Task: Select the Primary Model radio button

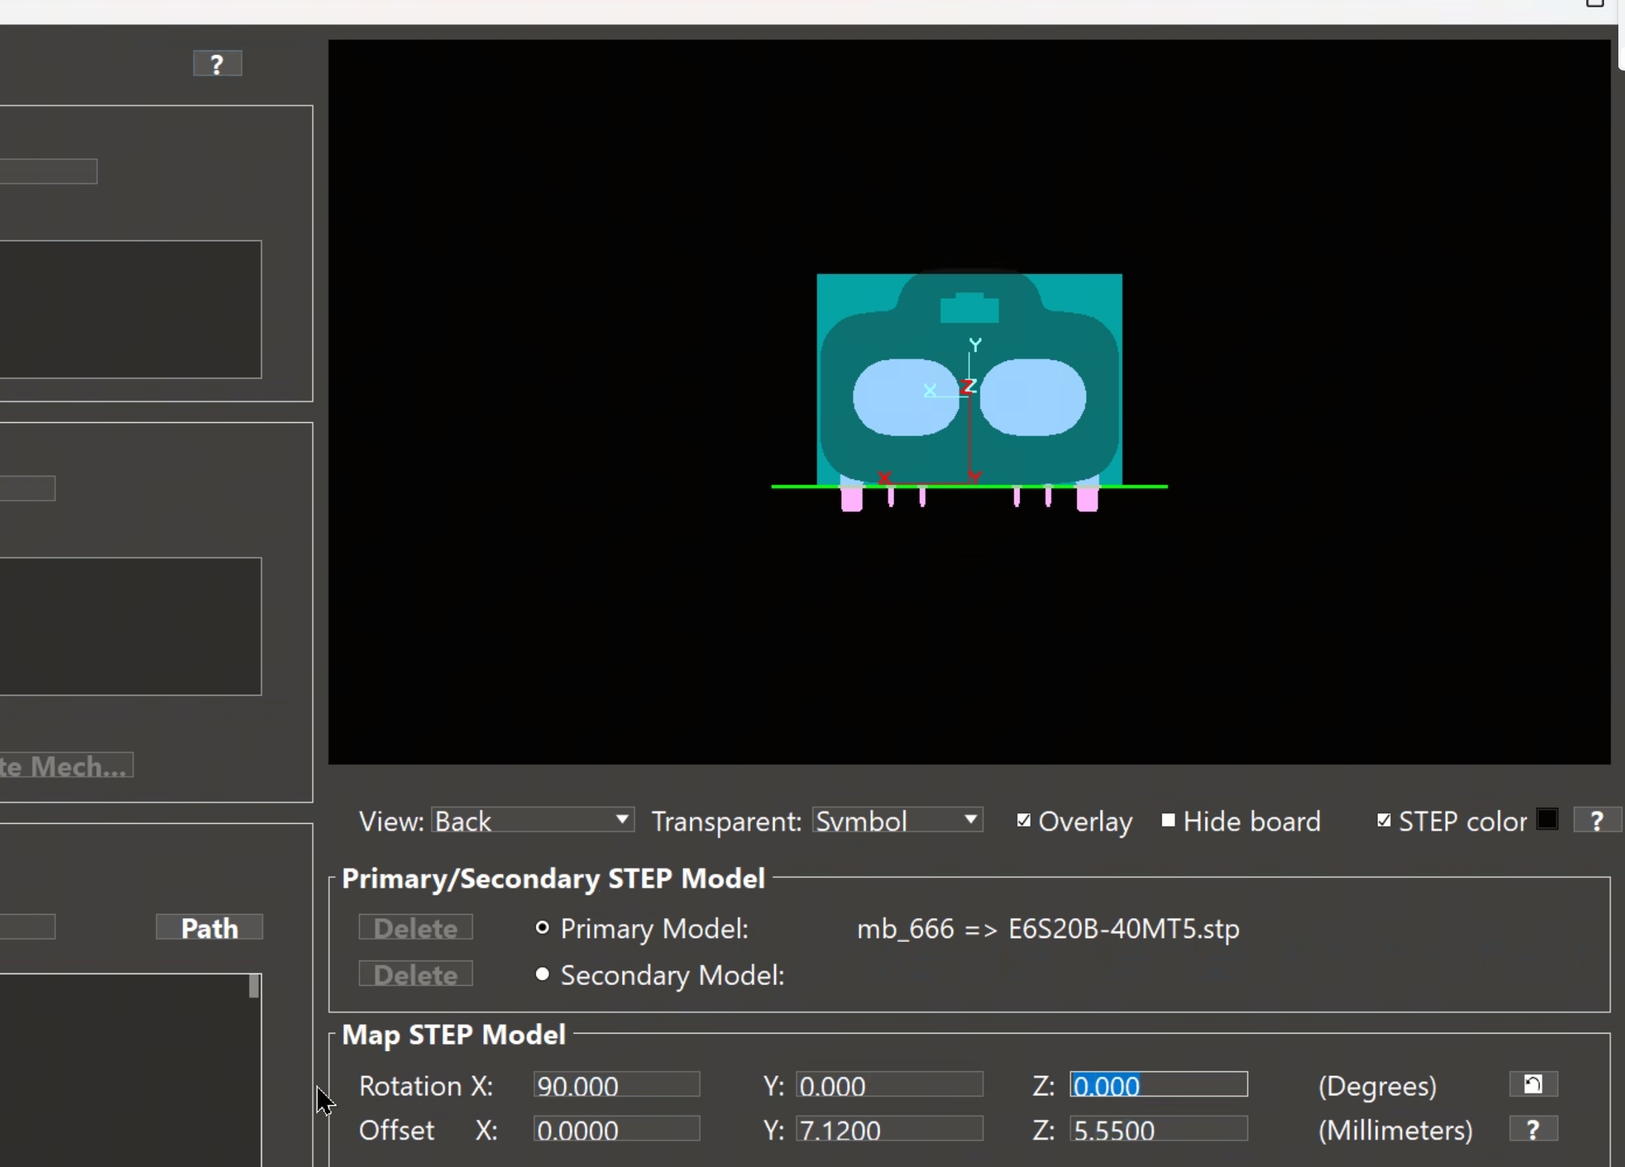Action: tap(542, 928)
